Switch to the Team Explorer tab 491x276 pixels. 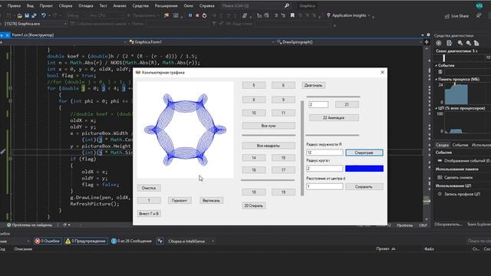tap(479, 224)
